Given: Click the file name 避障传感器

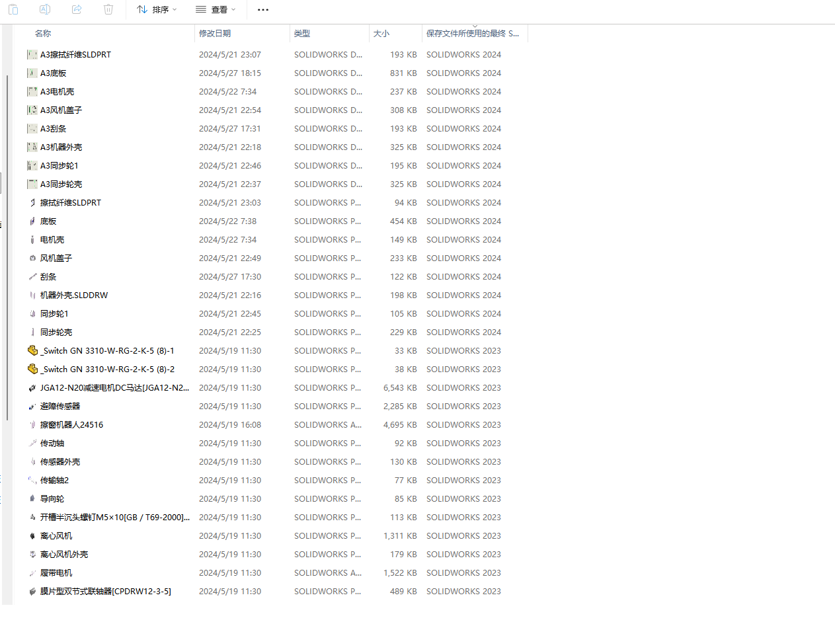Looking at the screenshot, I should tap(60, 406).
